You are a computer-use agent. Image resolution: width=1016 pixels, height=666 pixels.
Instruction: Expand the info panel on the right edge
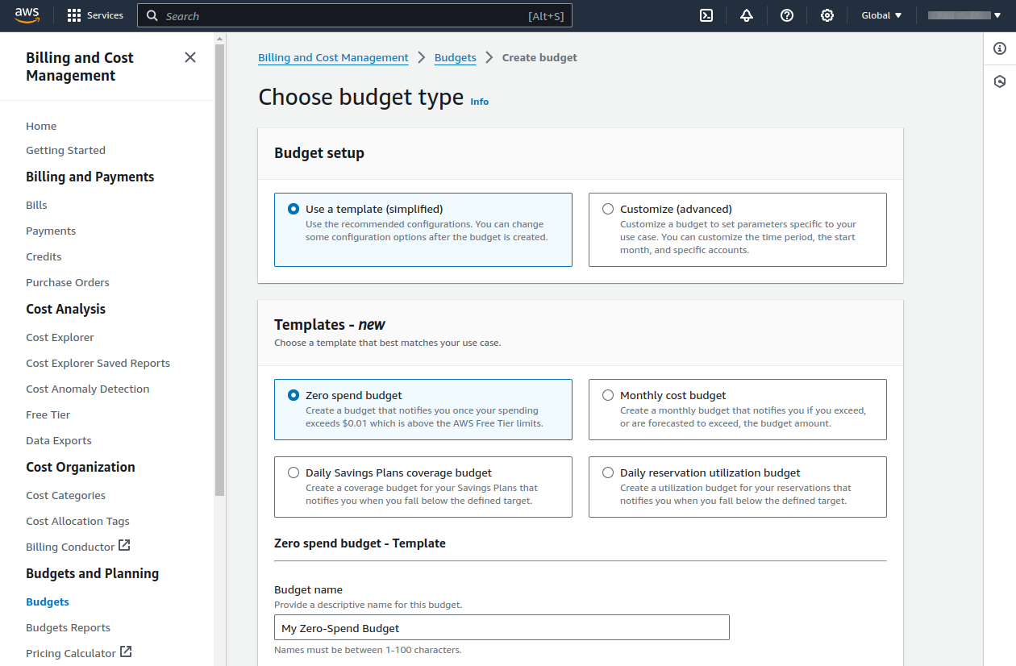[1000, 48]
